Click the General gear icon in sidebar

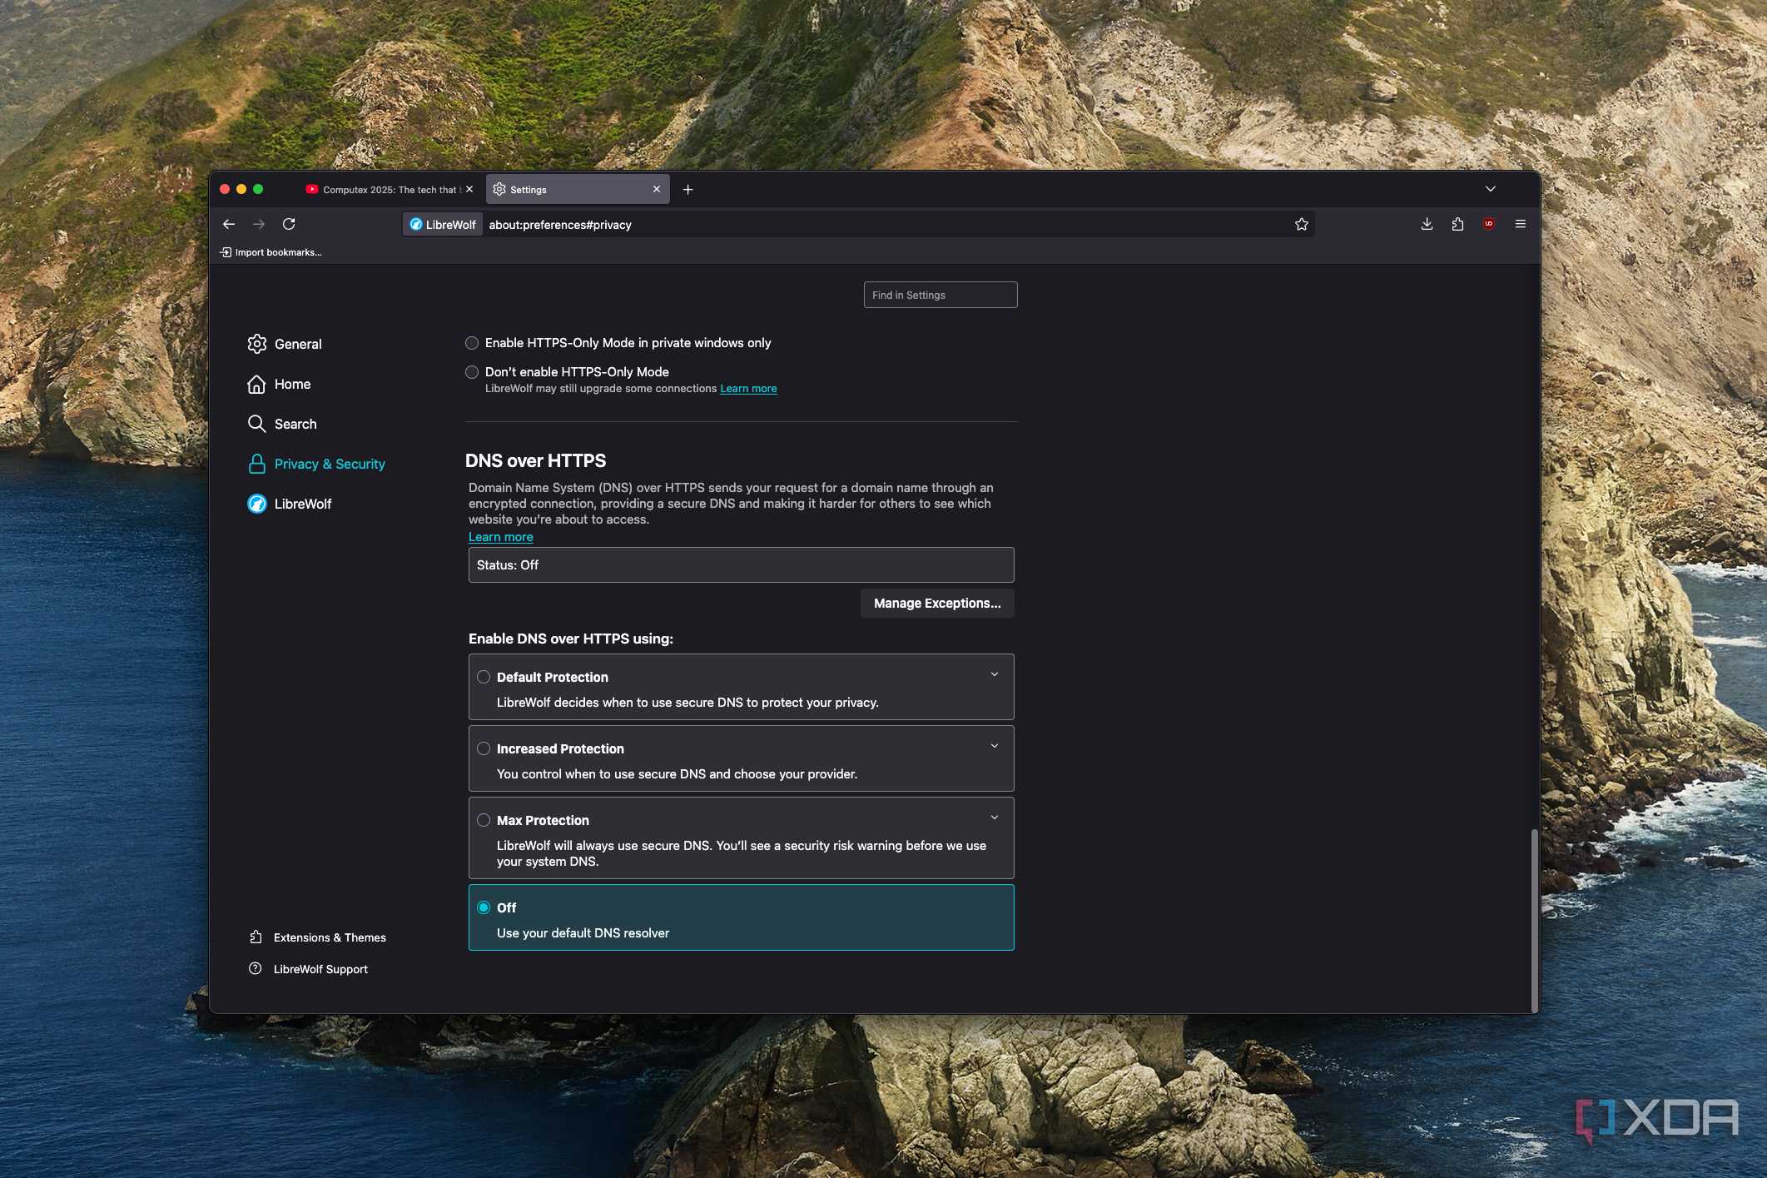(257, 344)
